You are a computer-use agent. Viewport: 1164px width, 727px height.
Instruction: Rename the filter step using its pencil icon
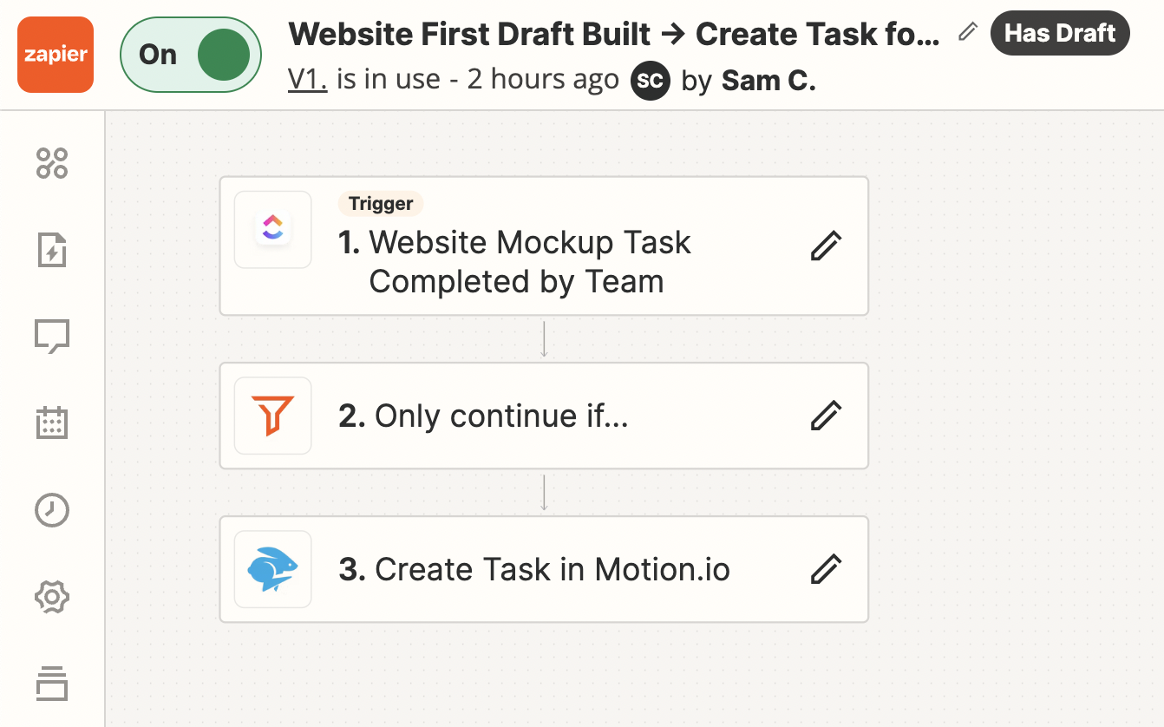[826, 416]
